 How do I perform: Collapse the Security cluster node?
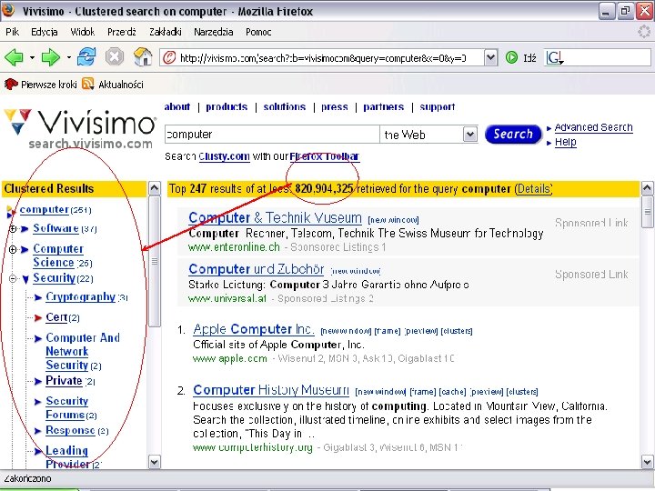pos(13,278)
